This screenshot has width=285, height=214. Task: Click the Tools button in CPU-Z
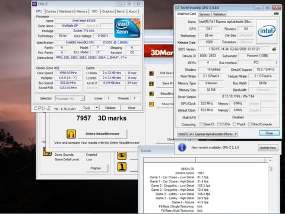pyautogui.click(x=87, y=108)
